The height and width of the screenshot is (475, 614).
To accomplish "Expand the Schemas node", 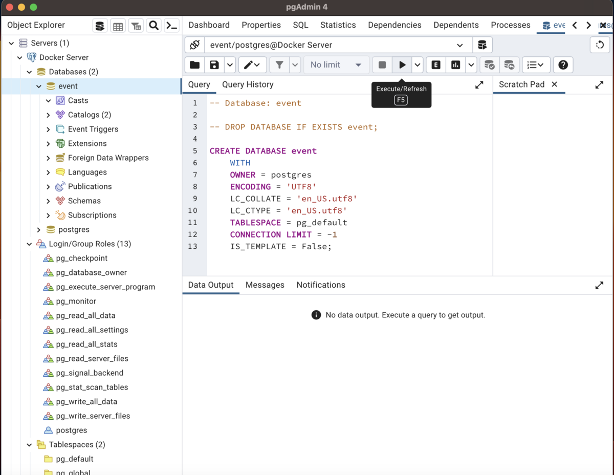I will point(49,201).
